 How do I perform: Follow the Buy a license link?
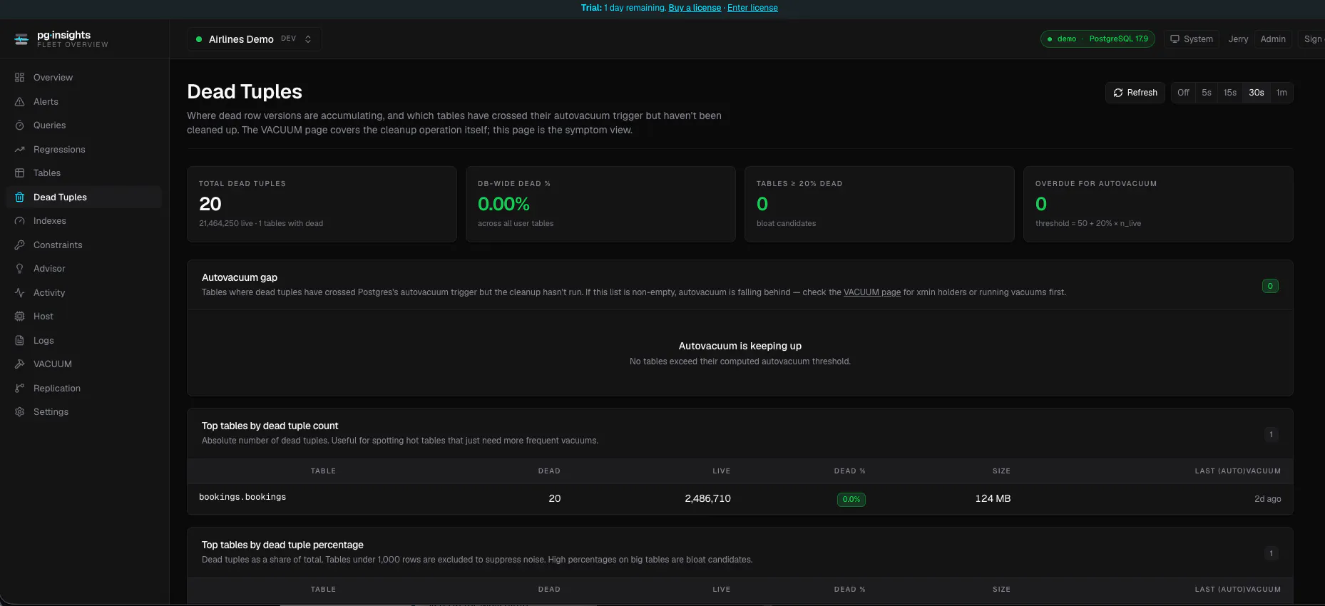[x=695, y=8]
